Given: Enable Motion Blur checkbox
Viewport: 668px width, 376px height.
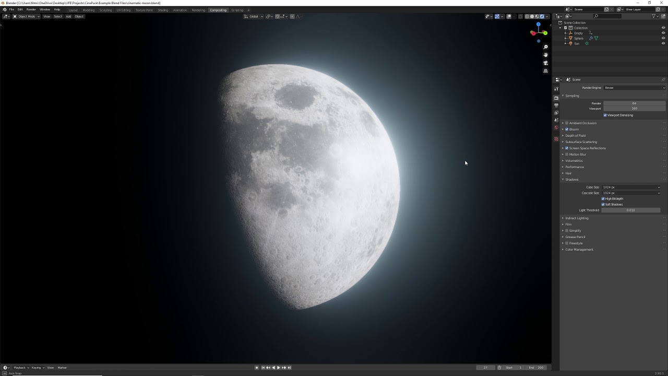Looking at the screenshot, I should [x=567, y=155].
